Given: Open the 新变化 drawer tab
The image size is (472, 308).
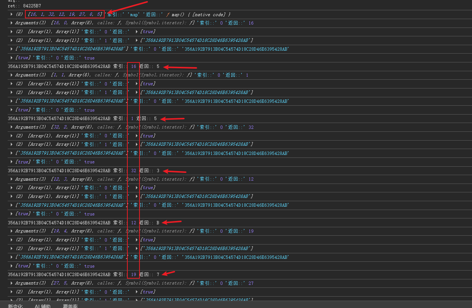Looking at the screenshot, I should pyautogui.click(x=15, y=306).
